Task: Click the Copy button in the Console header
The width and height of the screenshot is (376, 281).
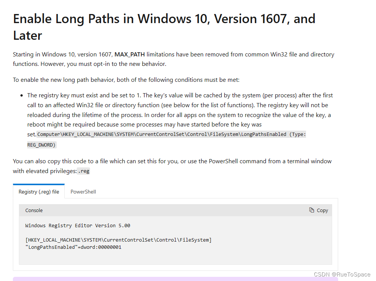Action: 322,210
